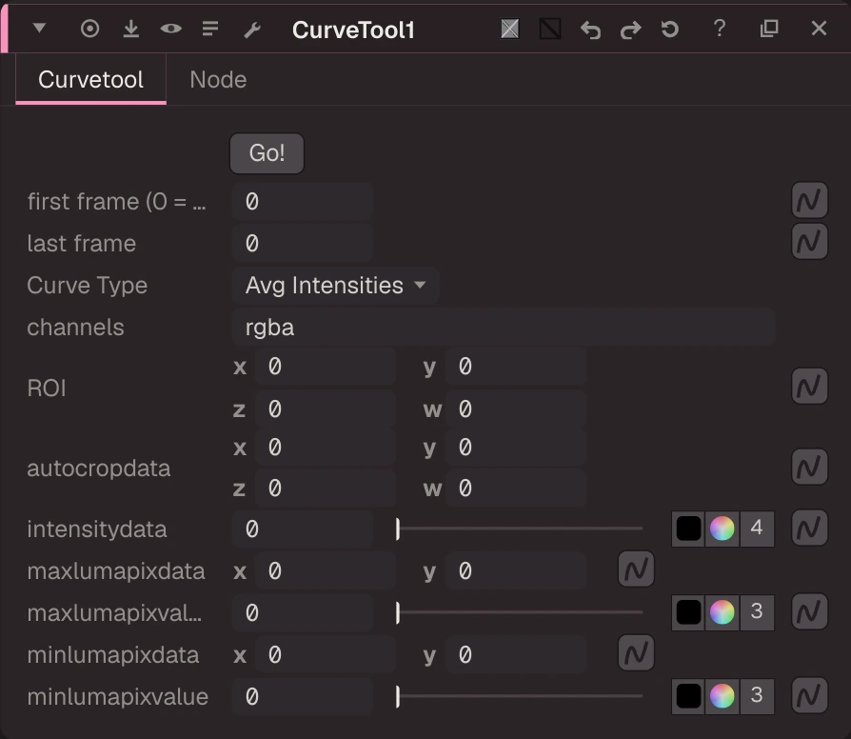This screenshot has width=851, height=739.
Task: Click the maxlumapixvalue slider
Action: 520,612
